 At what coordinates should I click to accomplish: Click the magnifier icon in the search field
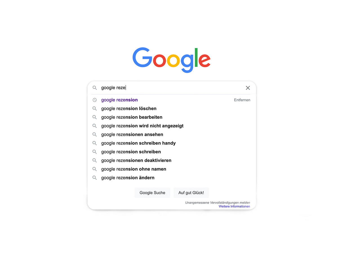coord(95,88)
